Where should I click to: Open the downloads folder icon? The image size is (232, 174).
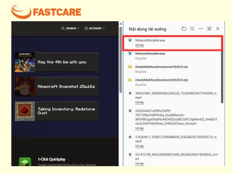click(x=184, y=29)
